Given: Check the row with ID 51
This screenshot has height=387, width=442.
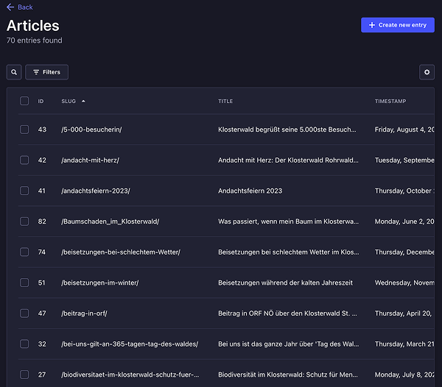Looking at the screenshot, I should (x=24, y=283).
